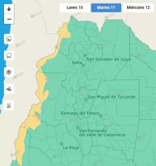Screen dimensions: 156x166
Task: Select the Zonda wind filter icon
Action: point(9,106)
